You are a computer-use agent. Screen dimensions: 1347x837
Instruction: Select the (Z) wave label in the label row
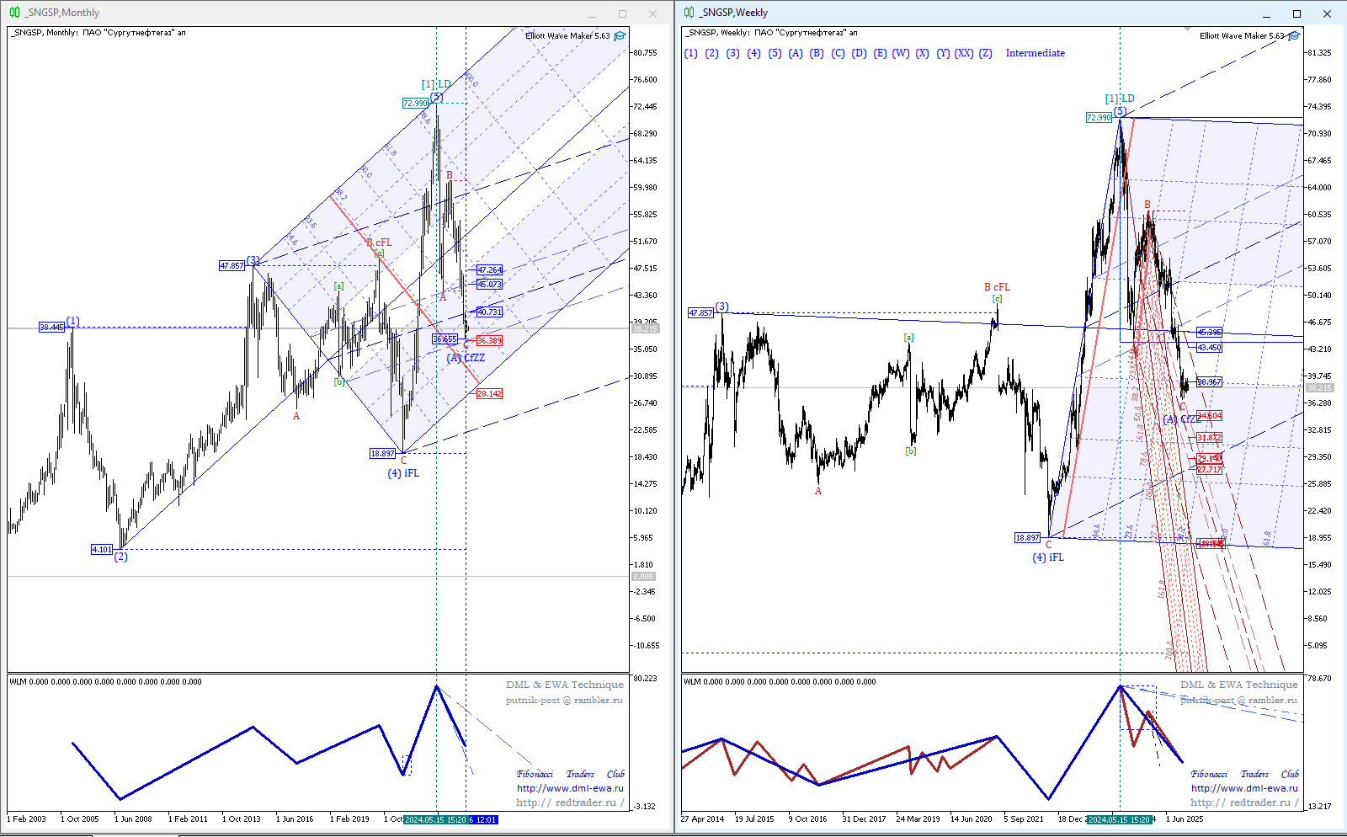pyautogui.click(x=985, y=53)
